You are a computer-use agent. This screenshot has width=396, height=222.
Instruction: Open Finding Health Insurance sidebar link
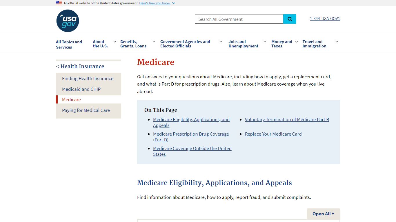[88, 78]
